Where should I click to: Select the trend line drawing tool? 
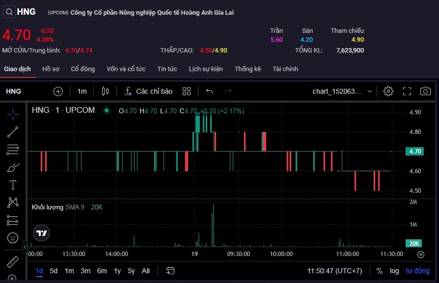[x=13, y=131]
